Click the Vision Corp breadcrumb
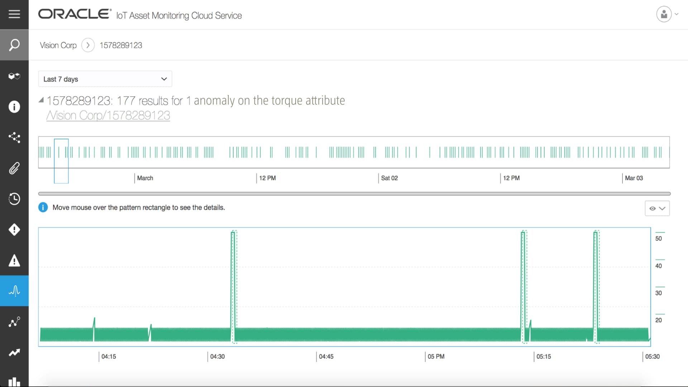 [x=58, y=46]
